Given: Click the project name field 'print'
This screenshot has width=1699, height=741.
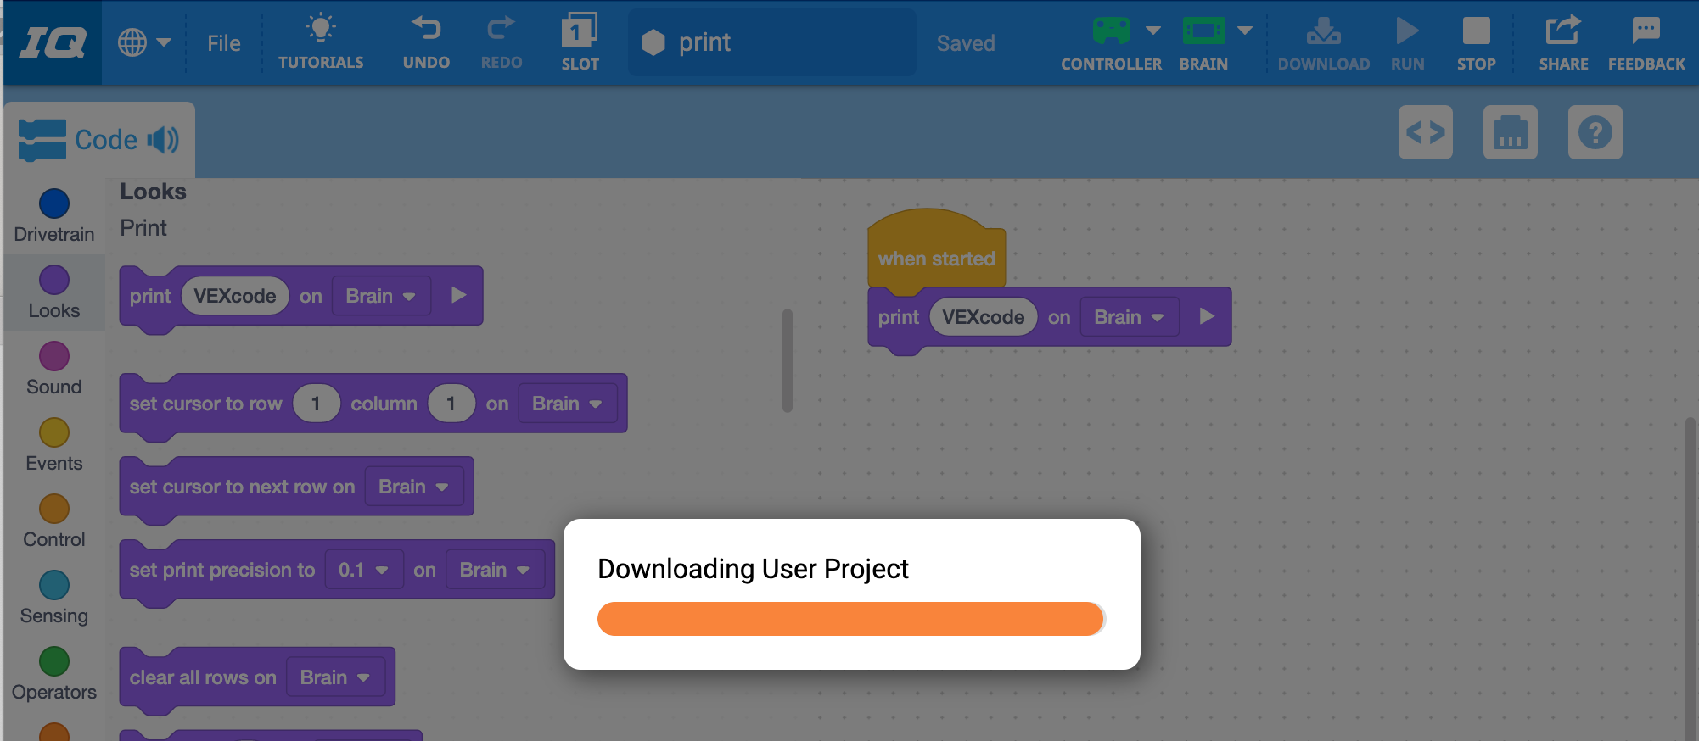Looking at the screenshot, I should click(772, 42).
